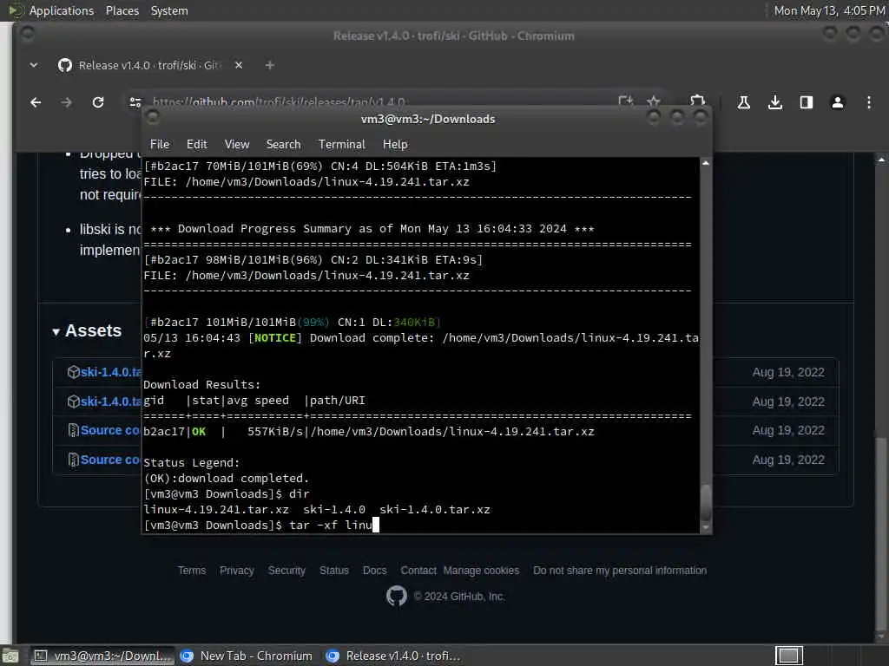Viewport: 889px width, 666px height.
Task: Click the second Source code asset link
Action: coord(110,460)
